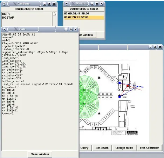Image resolution: width=164 pixels, height=158 pixels.
Task: Click the Change Rules button
Action: 124,148
